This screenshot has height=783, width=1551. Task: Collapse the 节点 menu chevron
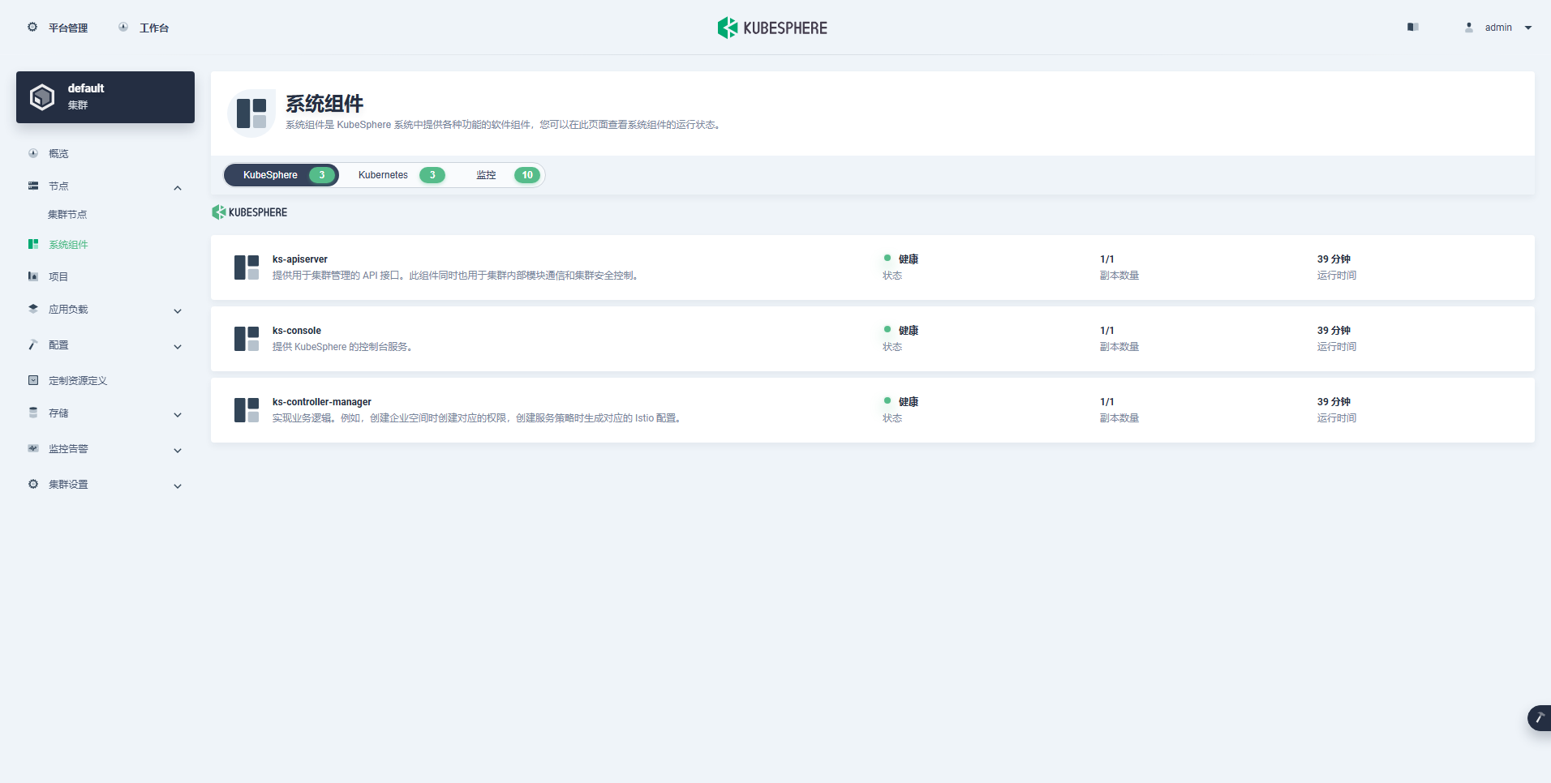[178, 188]
